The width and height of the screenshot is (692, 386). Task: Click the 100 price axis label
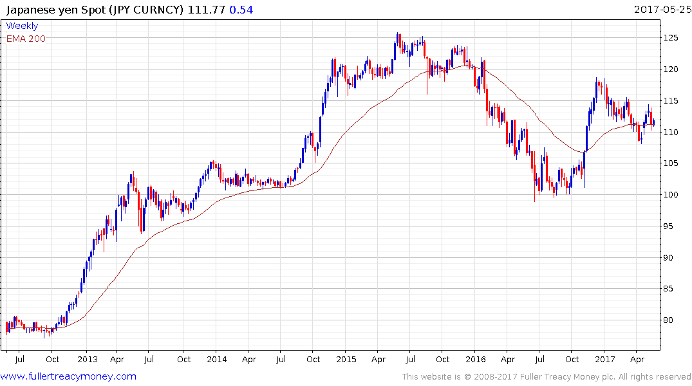click(671, 194)
